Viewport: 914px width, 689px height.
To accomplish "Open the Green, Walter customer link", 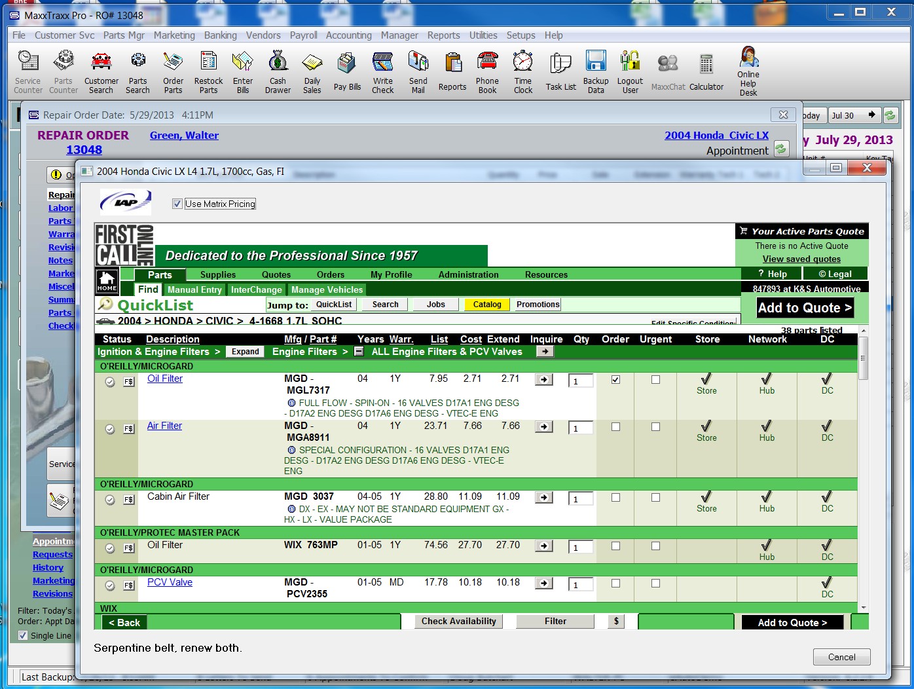I will 184,136.
